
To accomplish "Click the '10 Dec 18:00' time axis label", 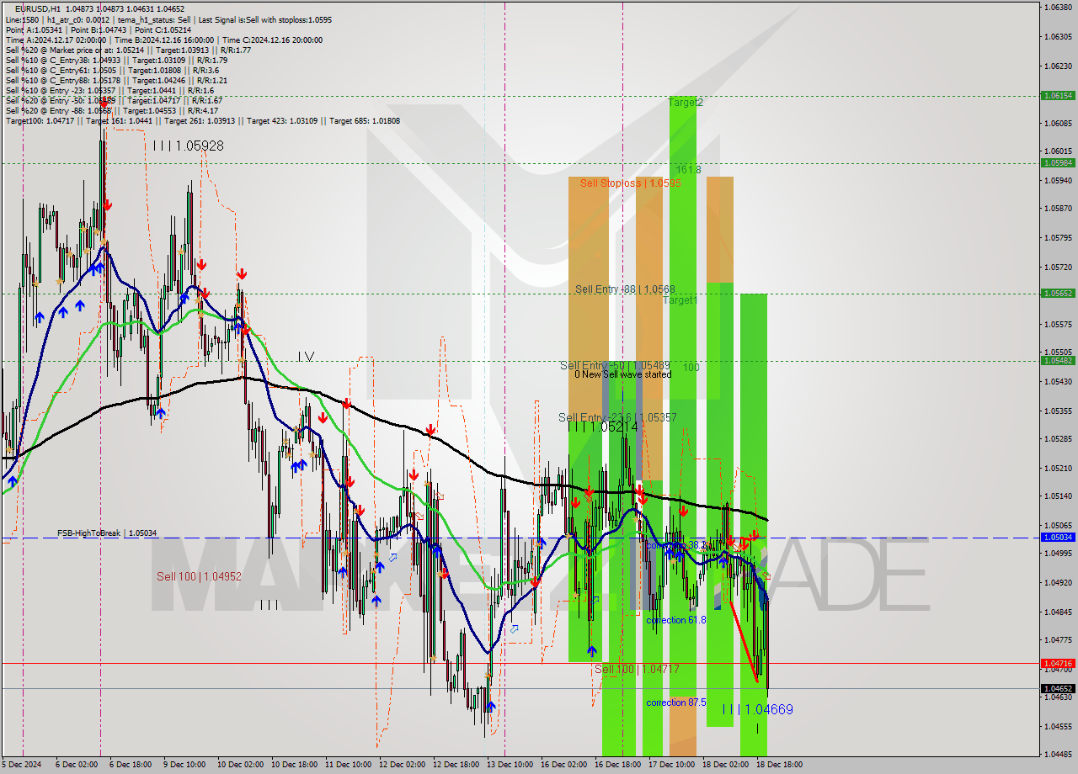I will coord(294,765).
